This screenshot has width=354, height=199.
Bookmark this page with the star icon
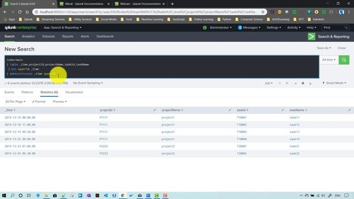(263, 12)
